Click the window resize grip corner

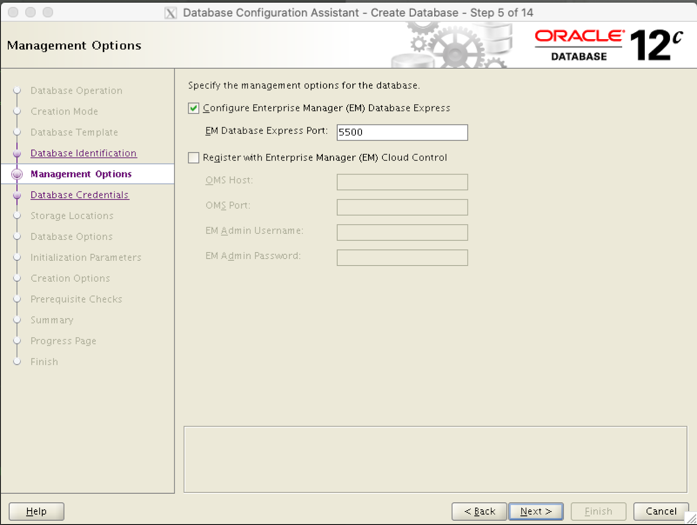coord(691,518)
